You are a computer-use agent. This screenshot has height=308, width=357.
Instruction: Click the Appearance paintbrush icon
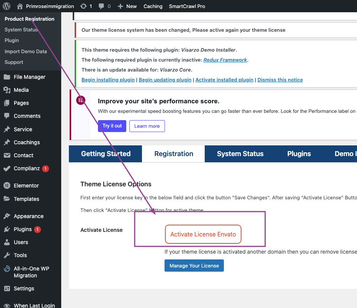(7, 216)
